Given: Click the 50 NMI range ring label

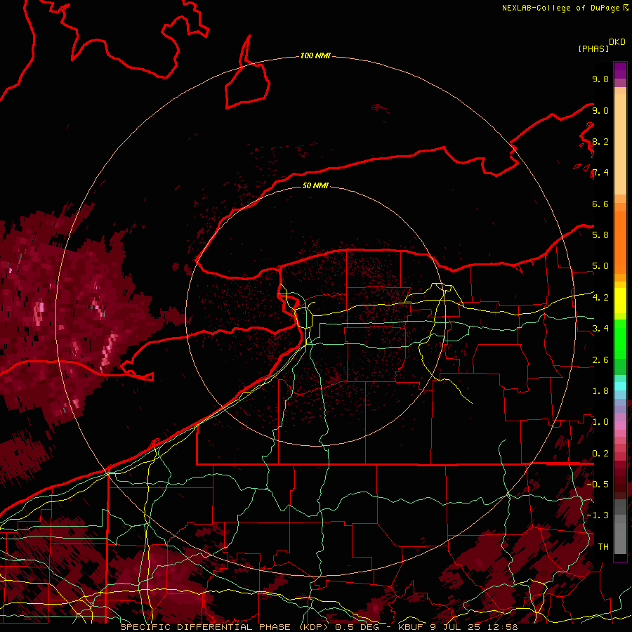Looking at the screenshot, I should (x=315, y=185).
